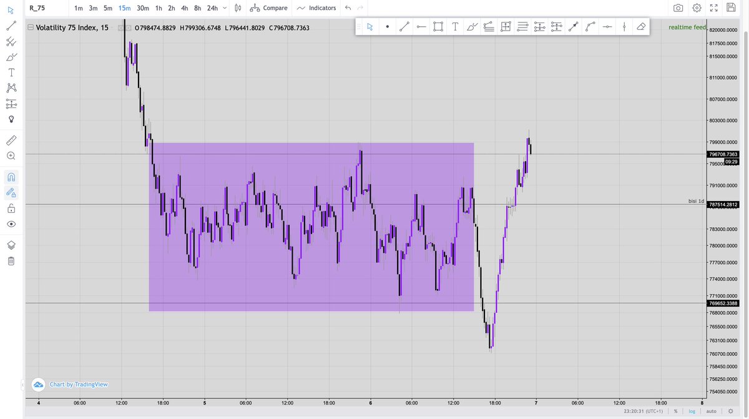Viewport: 749px width, 419px height.
Task: Enable Magnet mode snapping
Action: (x=11, y=177)
